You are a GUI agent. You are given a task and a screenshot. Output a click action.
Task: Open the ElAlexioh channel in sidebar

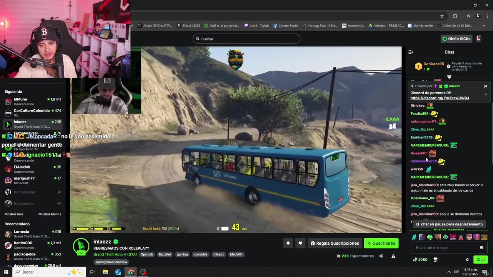click(x=33, y=169)
